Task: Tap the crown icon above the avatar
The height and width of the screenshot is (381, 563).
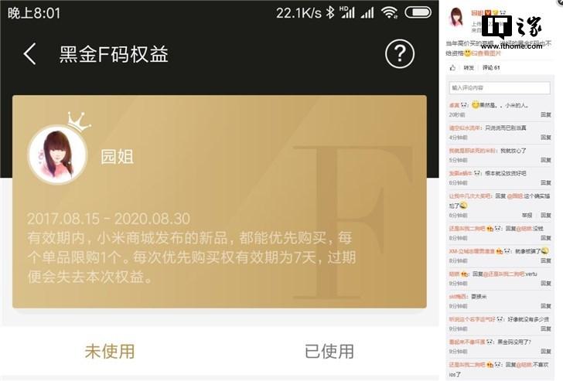Action: point(79,122)
